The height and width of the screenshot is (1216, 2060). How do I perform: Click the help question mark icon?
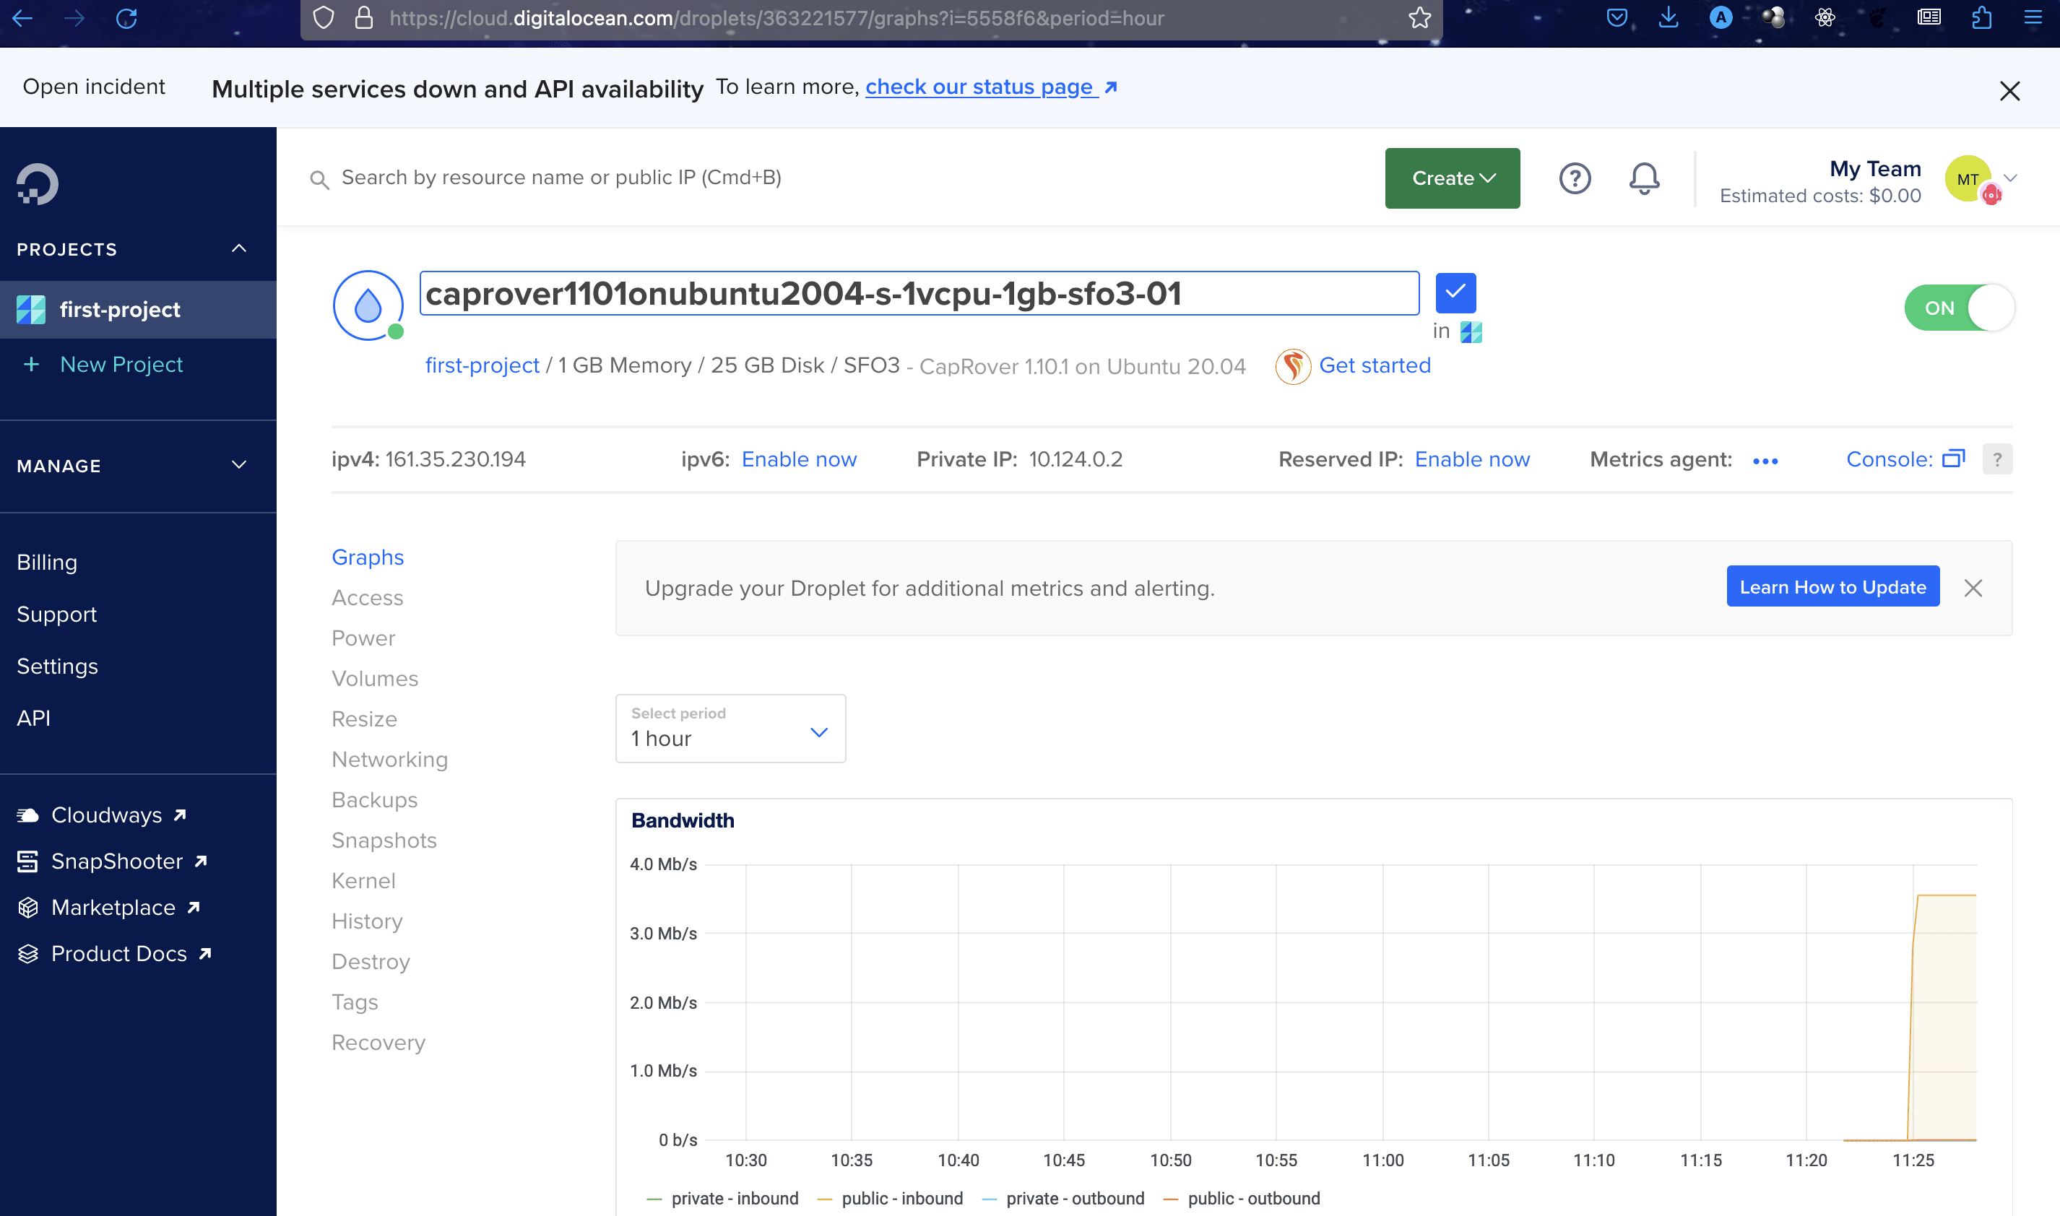(x=1574, y=178)
